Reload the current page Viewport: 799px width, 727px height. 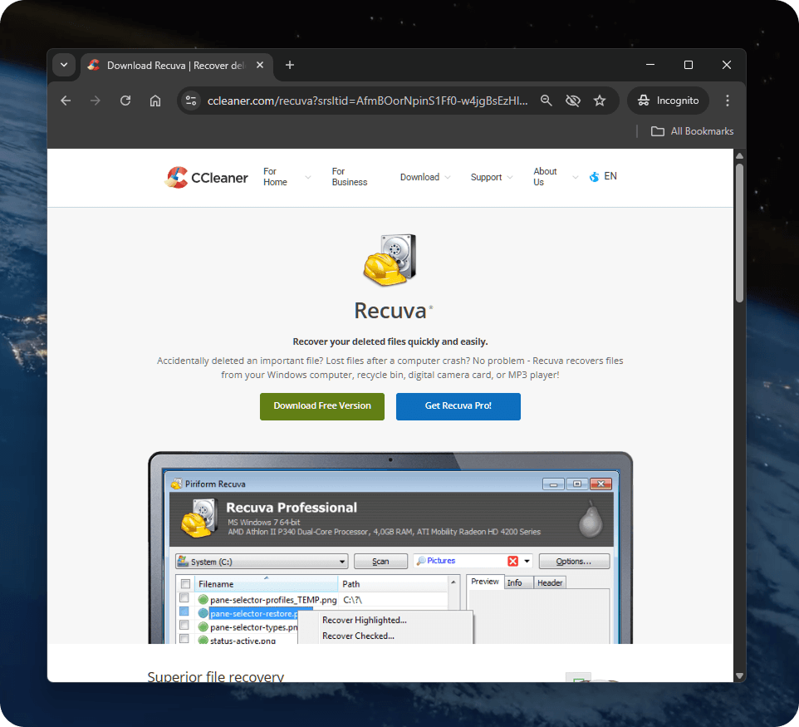125,101
